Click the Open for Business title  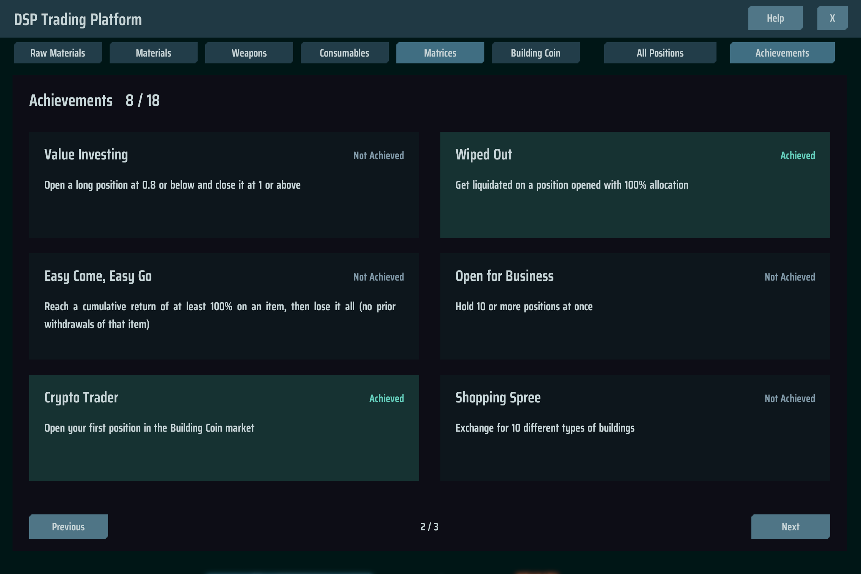[x=504, y=276]
